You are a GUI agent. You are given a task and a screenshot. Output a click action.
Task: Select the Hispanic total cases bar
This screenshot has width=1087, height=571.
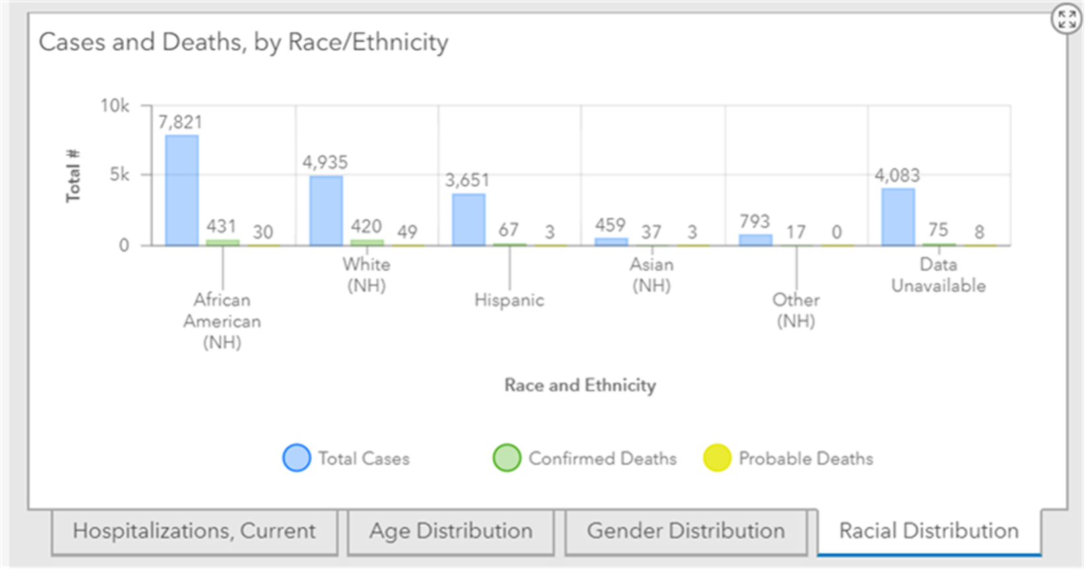pyautogui.click(x=469, y=220)
